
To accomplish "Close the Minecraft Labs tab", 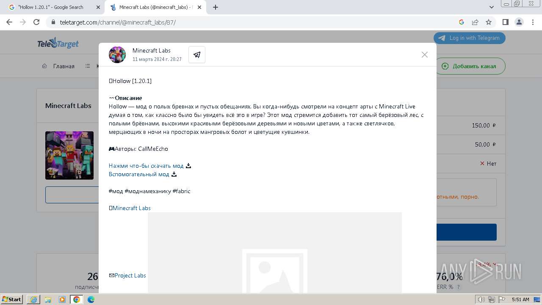I will click(x=199, y=7).
